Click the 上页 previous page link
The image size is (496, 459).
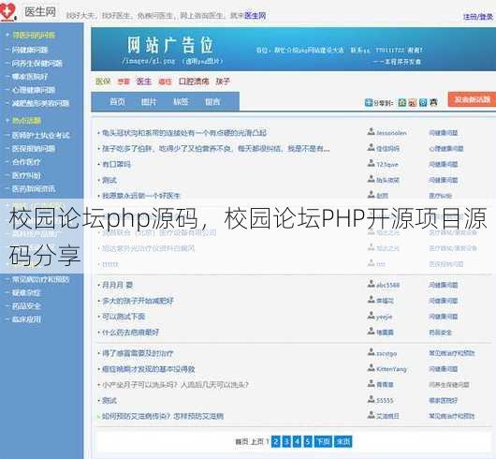coord(256,441)
